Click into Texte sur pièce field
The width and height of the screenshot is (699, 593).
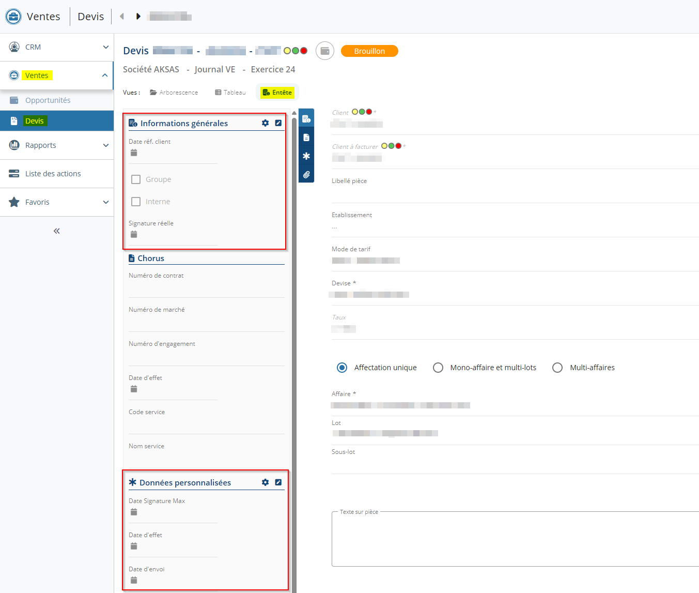click(514, 540)
